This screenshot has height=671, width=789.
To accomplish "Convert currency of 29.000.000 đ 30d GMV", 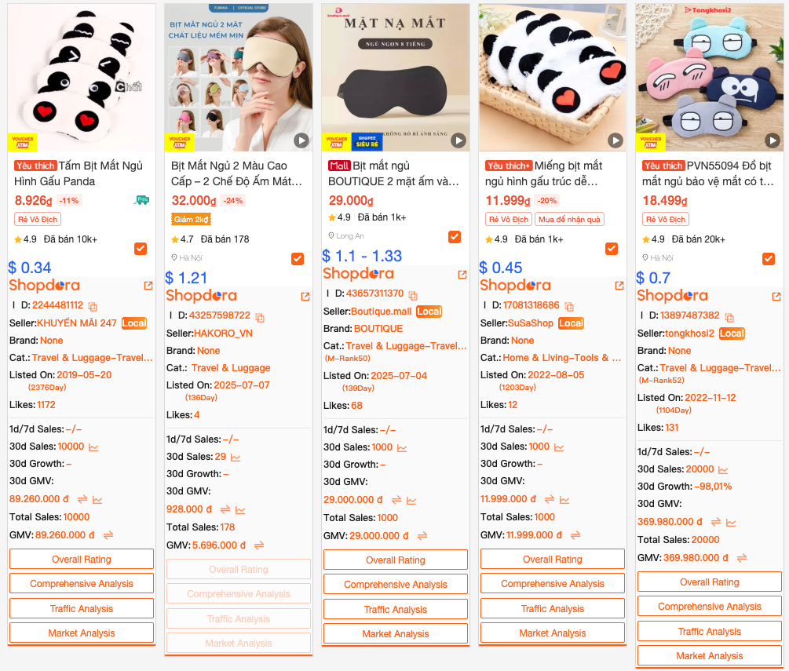I will click(396, 500).
